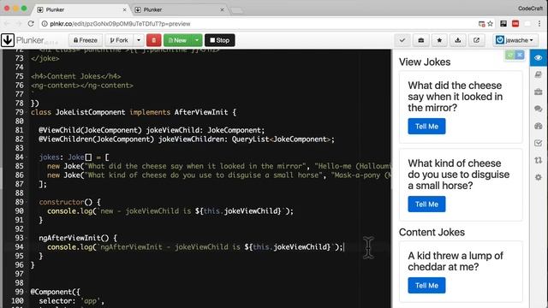Close the first Plunker tab
The width and height of the screenshot is (548, 308).
coord(124,9)
